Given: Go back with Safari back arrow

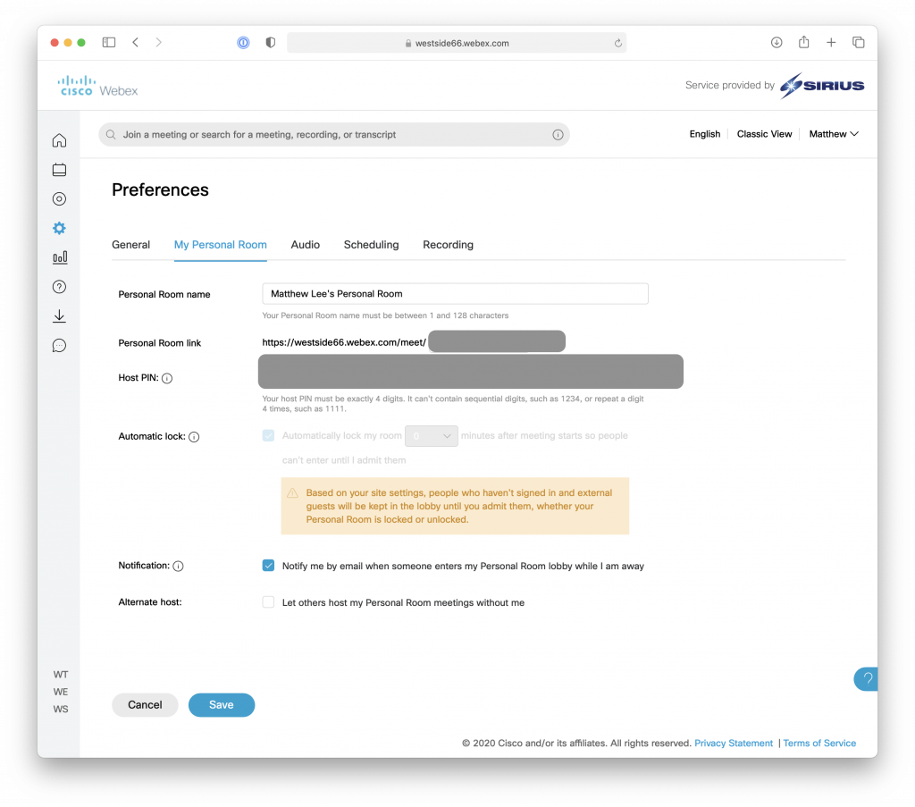Looking at the screenshot, I should coord(136,43).
